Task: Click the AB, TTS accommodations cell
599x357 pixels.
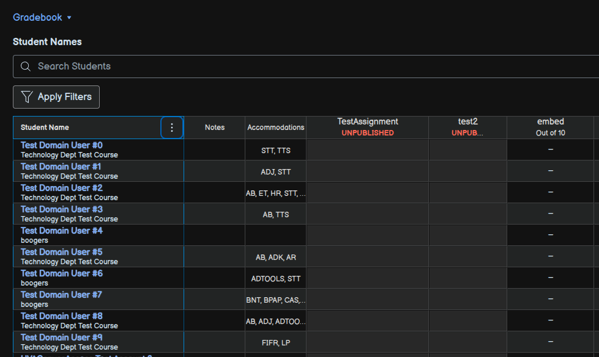Action: 276,214
